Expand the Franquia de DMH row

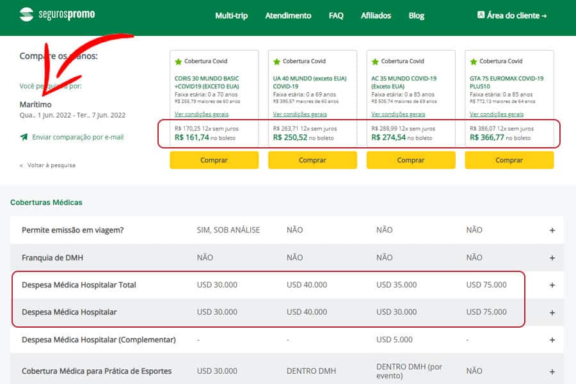coord(552,258)
